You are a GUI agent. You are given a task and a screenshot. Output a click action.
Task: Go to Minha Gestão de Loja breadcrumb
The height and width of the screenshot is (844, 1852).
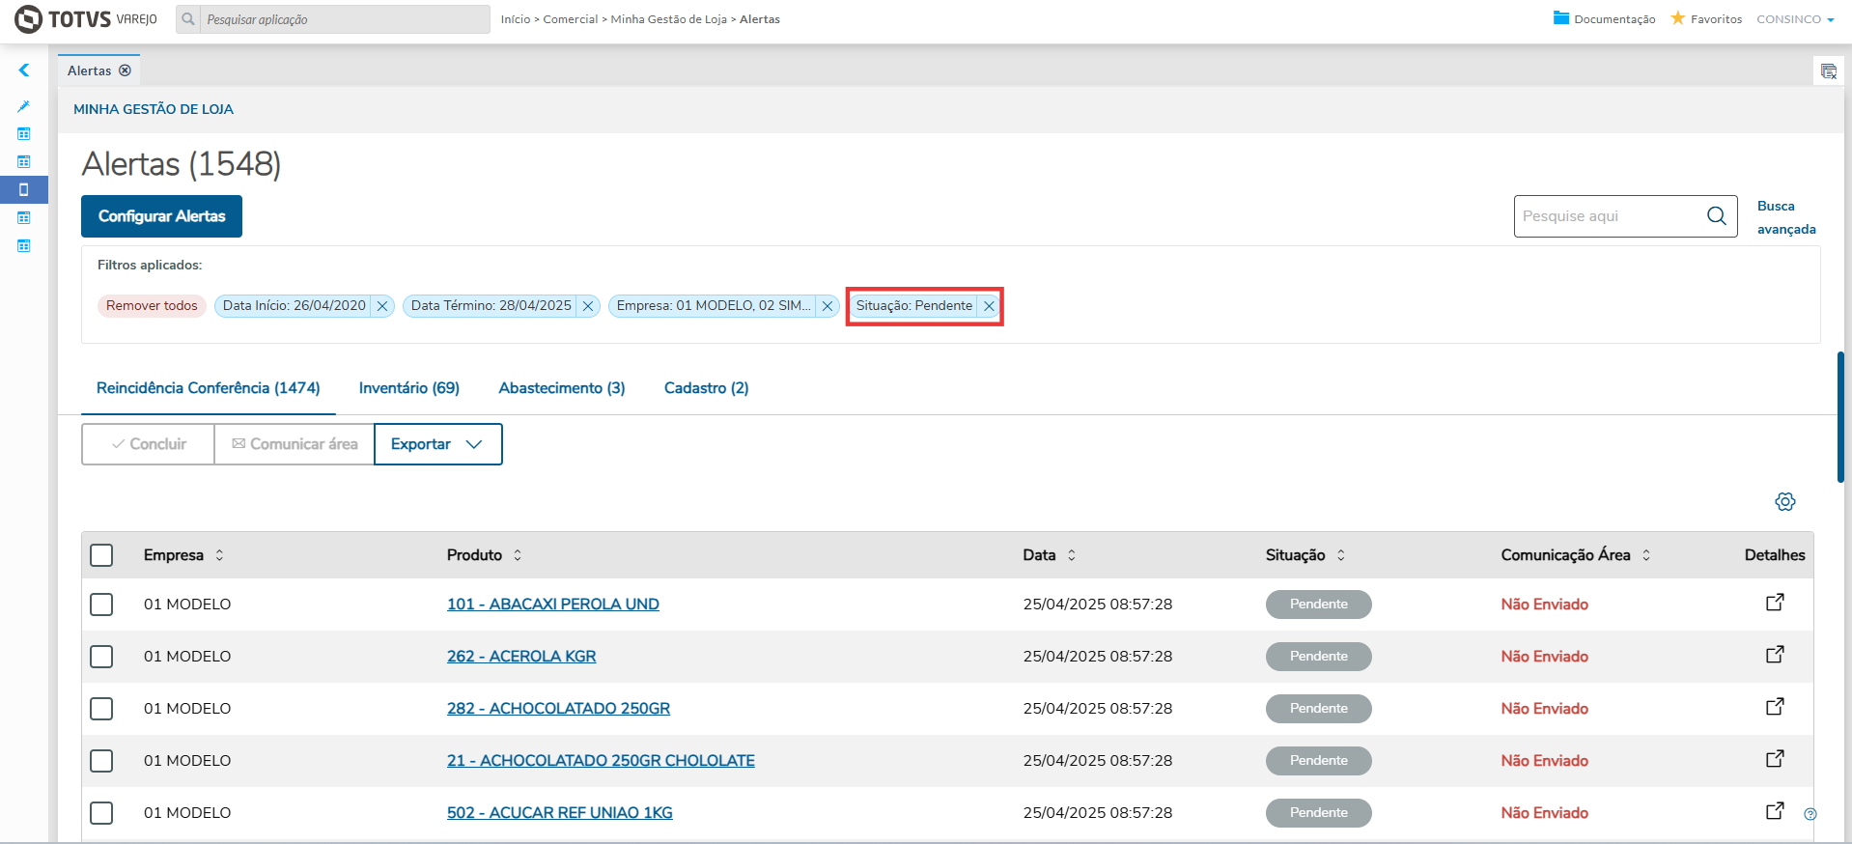pos(668,19)
